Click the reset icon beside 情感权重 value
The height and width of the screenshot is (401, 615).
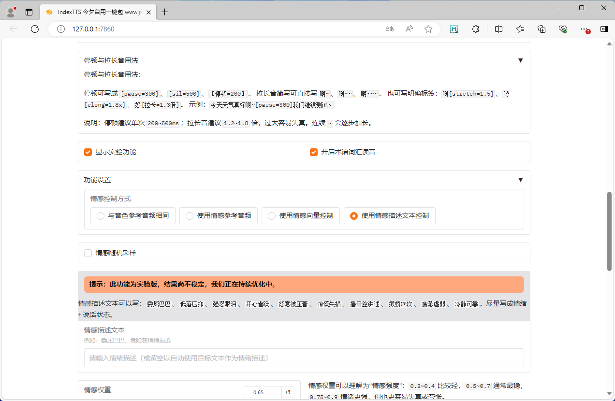pyautogui.click(x=288, y=392)
